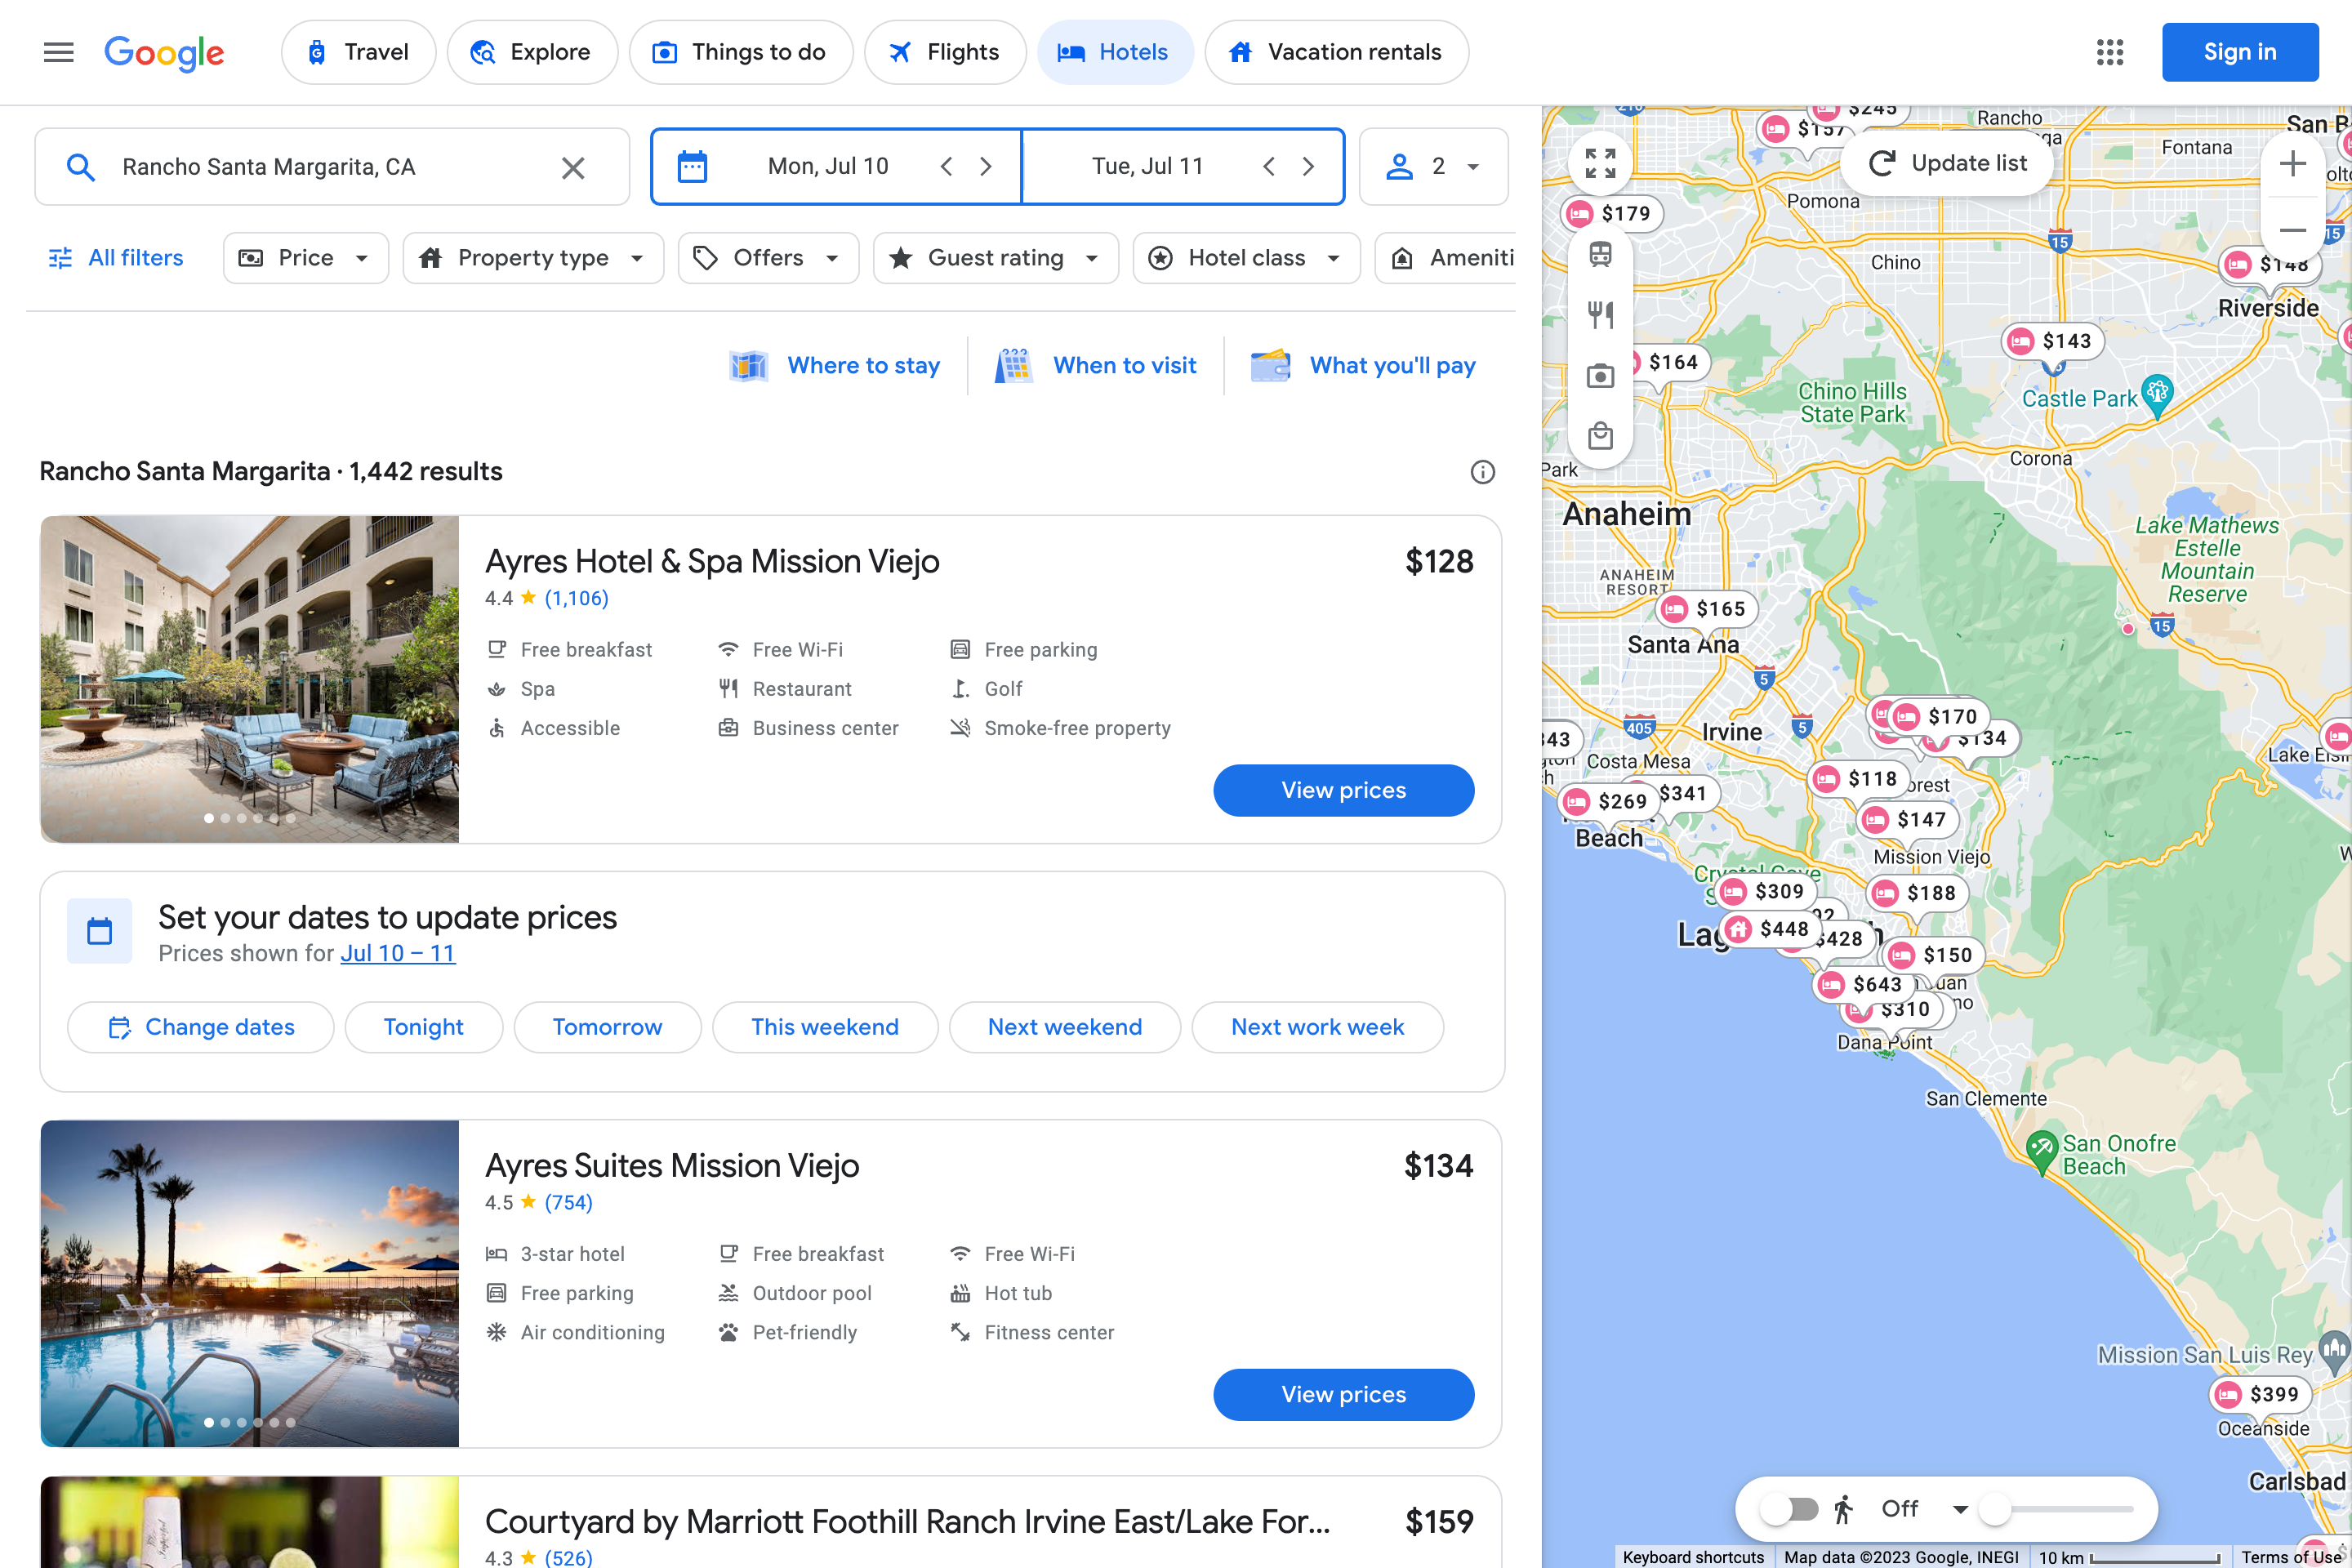Switch to the Flights tab
The height and width of the screenshot is (1568, 2352).
[945, 52]
